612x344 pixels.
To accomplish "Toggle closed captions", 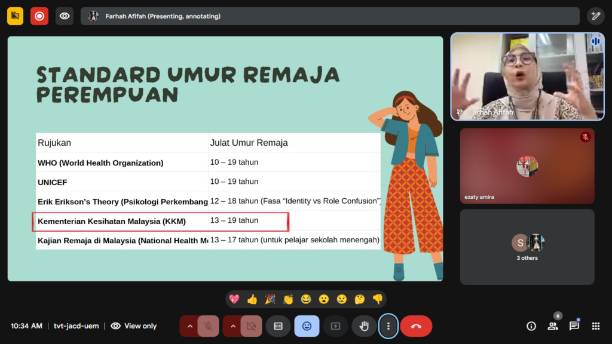I will [x=278, y=326].
